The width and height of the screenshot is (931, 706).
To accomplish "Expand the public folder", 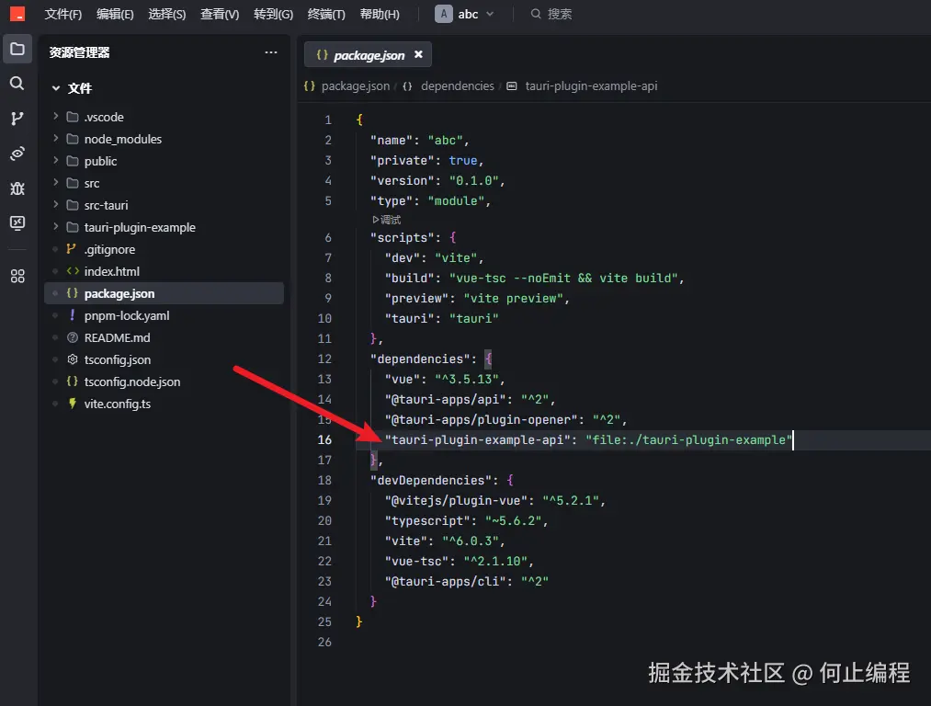I will [56, 160].
